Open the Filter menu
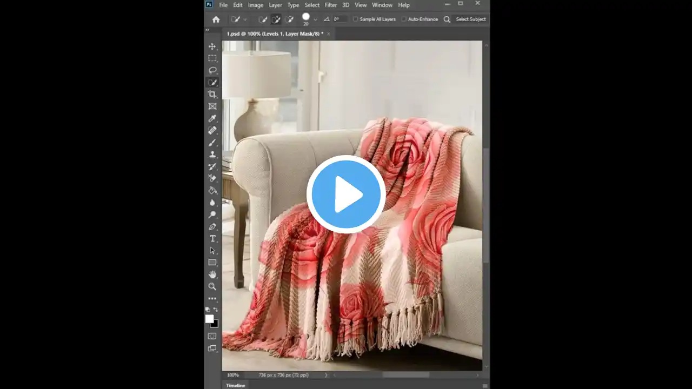The image size is (692, 389). [331, 5]
